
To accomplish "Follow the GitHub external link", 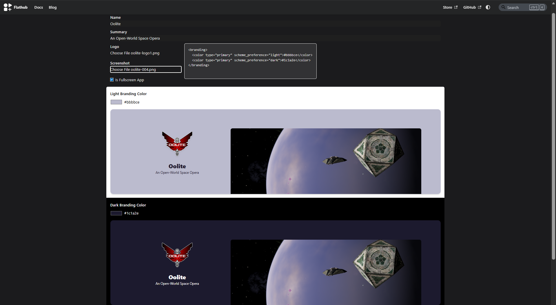I will click(472, 8).
